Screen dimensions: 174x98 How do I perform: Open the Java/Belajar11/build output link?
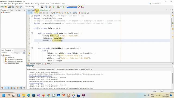point(36,83)
